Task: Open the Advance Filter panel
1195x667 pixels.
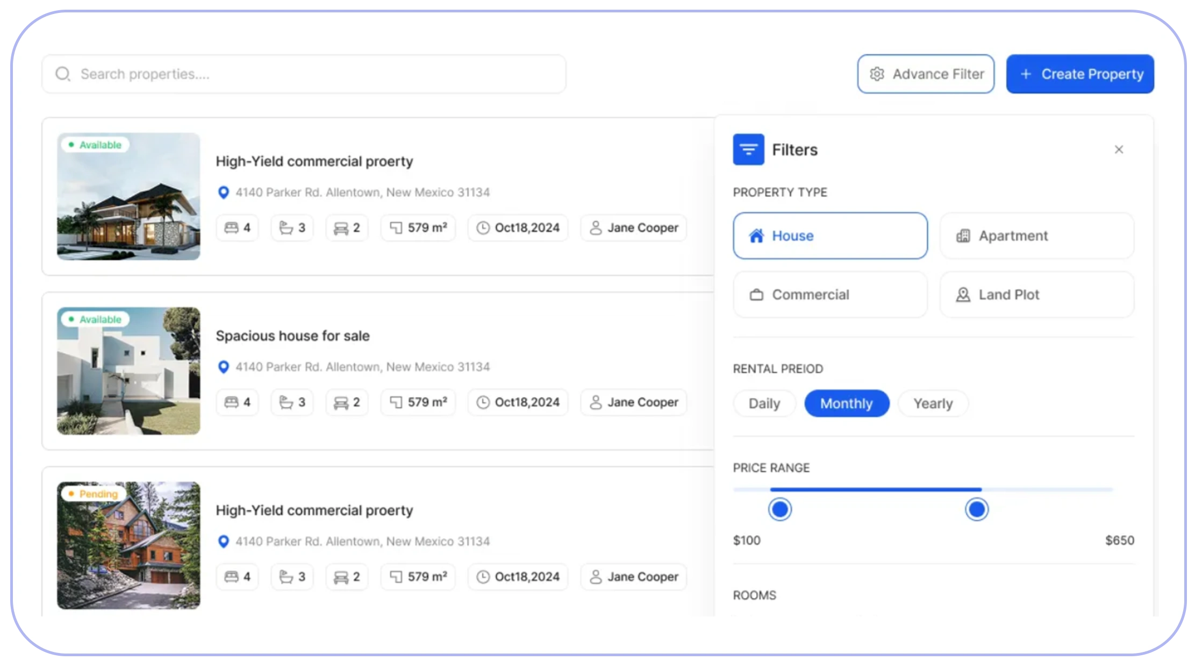Action: pyautogui.click(x=926, y=74)
